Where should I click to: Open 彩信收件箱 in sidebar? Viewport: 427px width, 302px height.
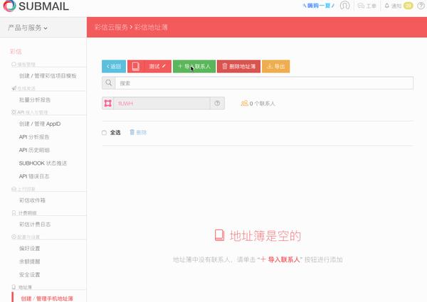point(32,200)
